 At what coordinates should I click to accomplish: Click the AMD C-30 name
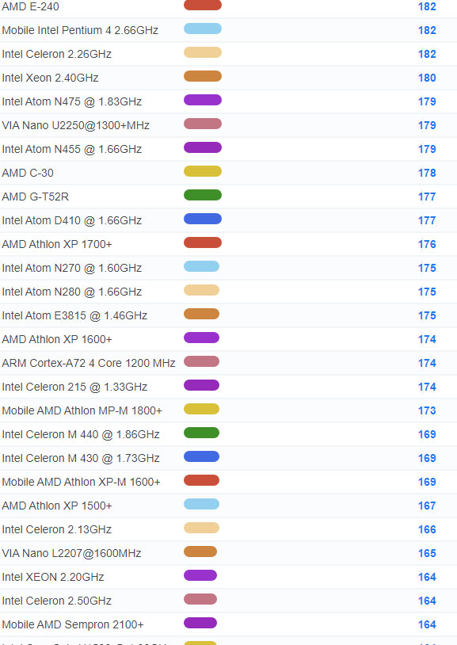point(28,173)
